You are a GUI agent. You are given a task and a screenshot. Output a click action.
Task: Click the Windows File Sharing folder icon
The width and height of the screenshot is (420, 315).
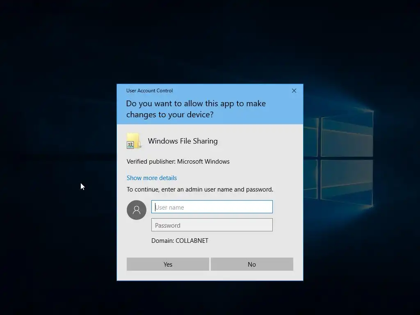[x=134, y=141]
